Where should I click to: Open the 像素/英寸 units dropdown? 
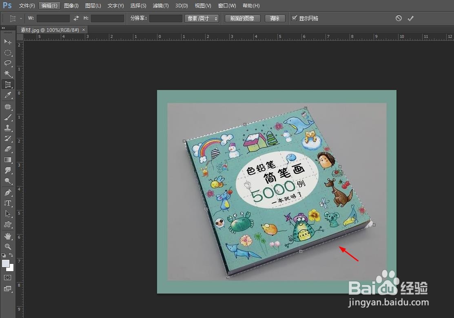pyautogui.click(x=202, y=18)
